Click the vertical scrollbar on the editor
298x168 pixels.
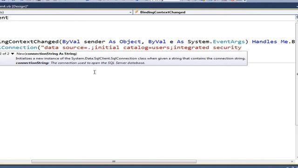tap(297, 74)
